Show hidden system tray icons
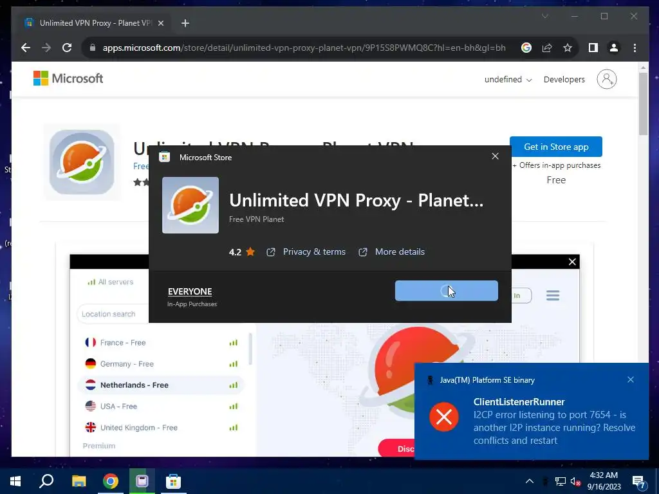 click(530, 481)
